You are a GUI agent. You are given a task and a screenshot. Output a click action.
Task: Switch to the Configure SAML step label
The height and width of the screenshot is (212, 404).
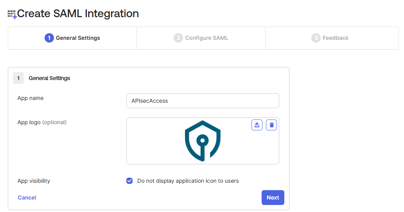pyautogui.click(x=206, y=38)
